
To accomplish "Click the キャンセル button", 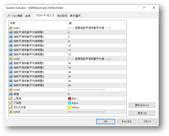I will click(127, 122).
